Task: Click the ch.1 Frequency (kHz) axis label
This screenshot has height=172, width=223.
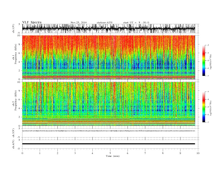Action: (15, 54)
